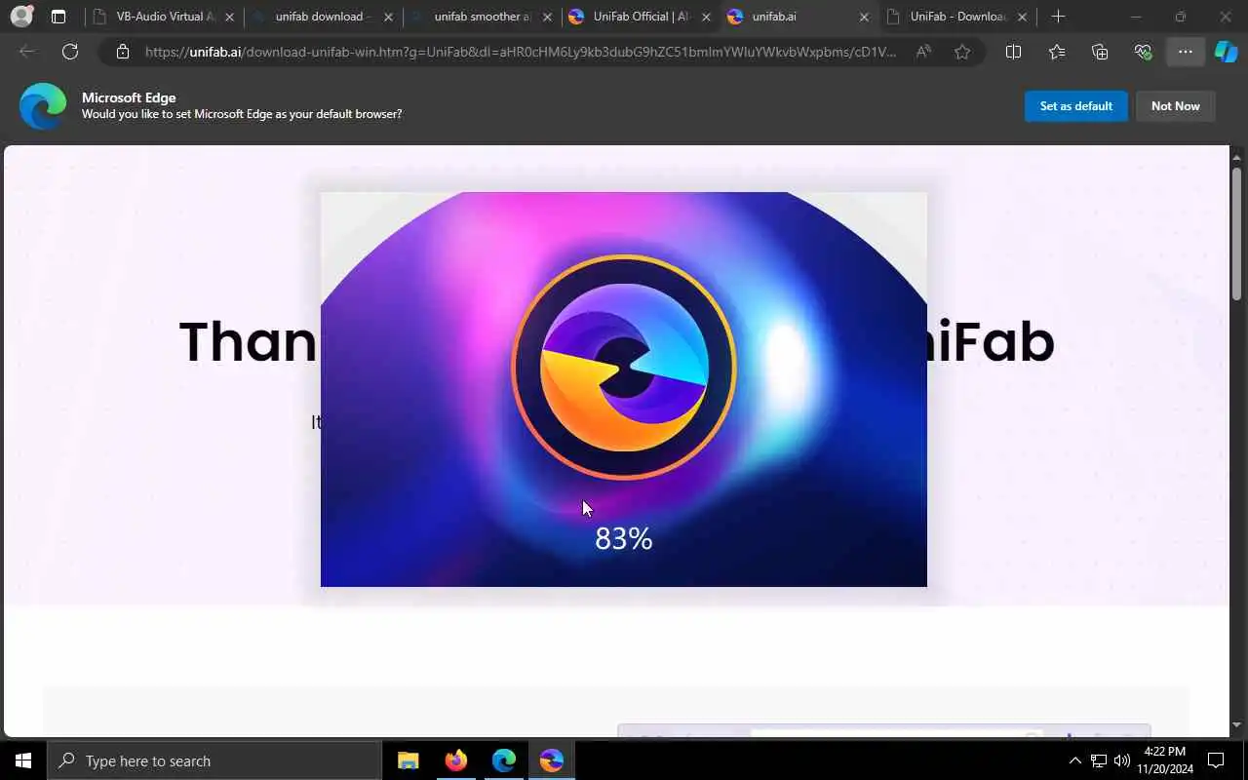Click the 83% install progress text
This screenshot has height=780, width=1248.
624,538
